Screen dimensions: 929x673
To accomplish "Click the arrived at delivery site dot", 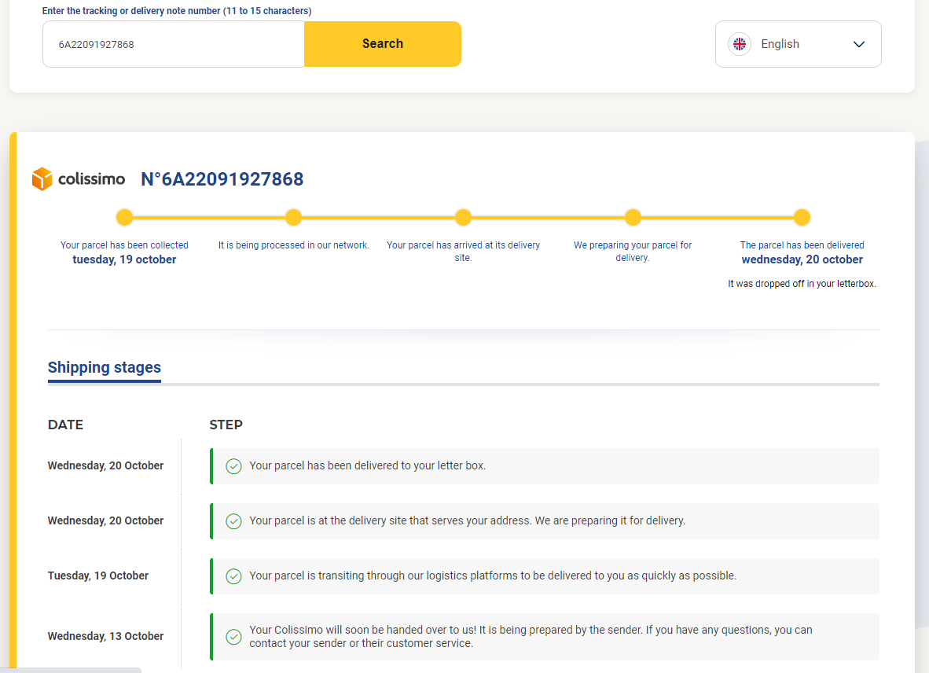I will pos(463,218).
